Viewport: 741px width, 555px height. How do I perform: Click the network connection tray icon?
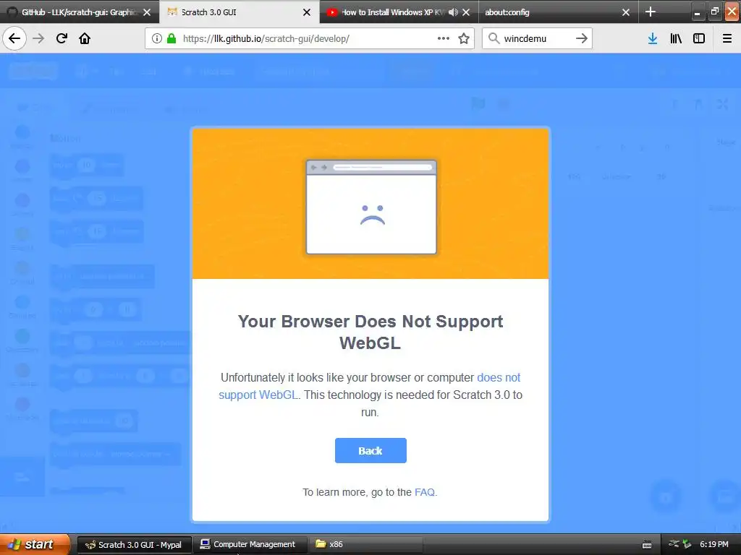[674, 544]
